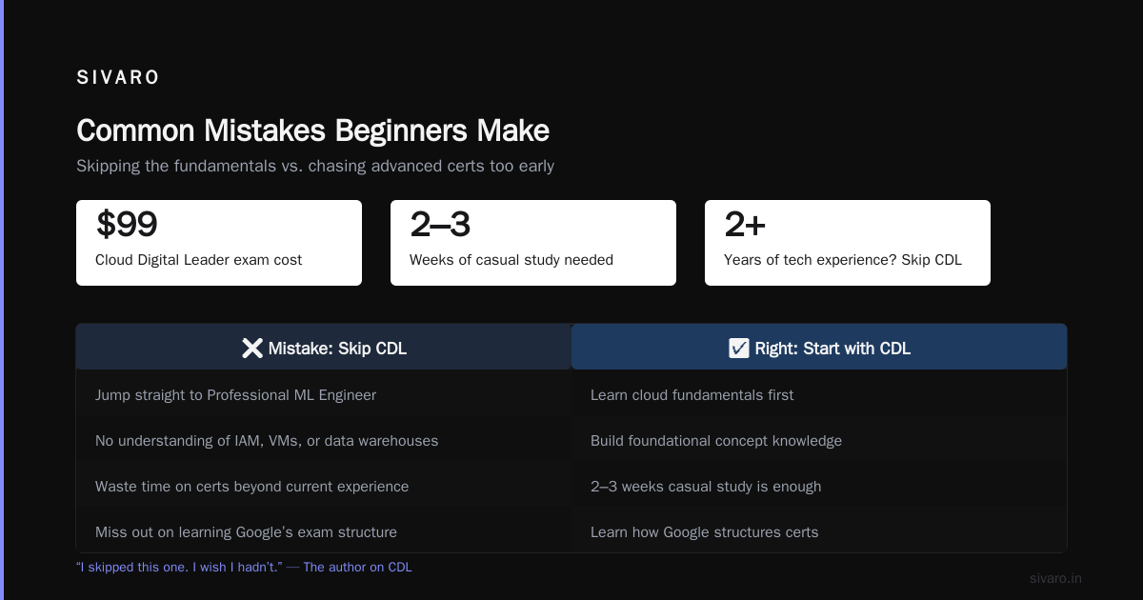Click the checkmark icon beside Right

point(738,349)
